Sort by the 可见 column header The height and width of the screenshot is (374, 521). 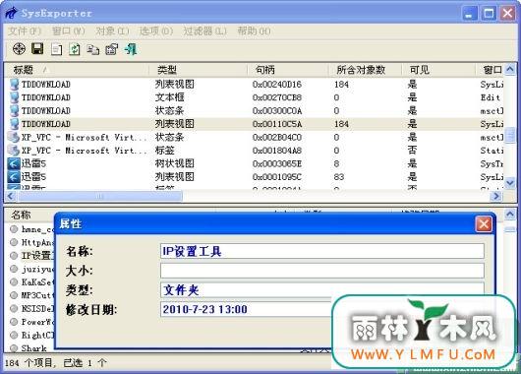[437, 70]
